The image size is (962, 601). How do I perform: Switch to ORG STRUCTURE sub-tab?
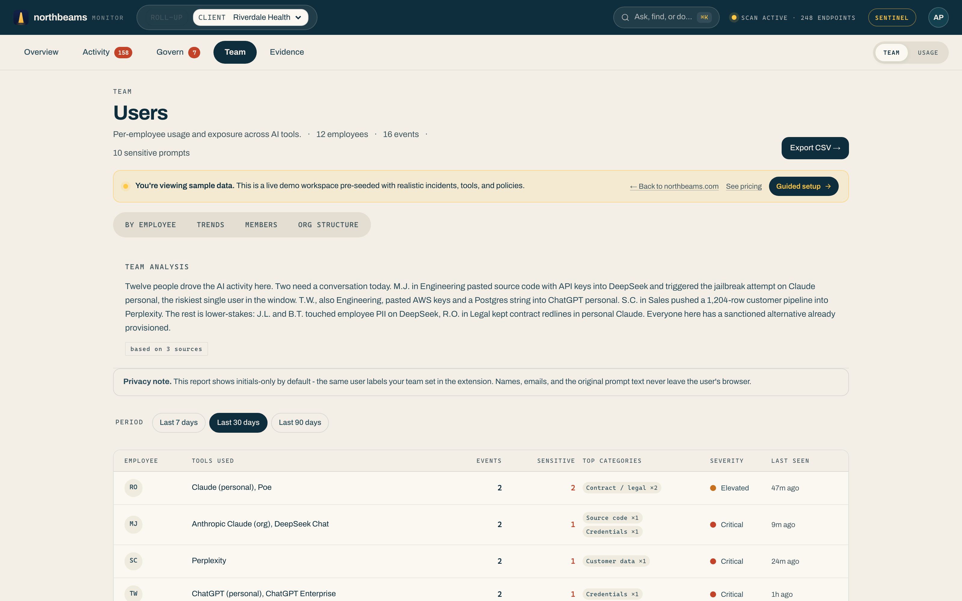328,225
